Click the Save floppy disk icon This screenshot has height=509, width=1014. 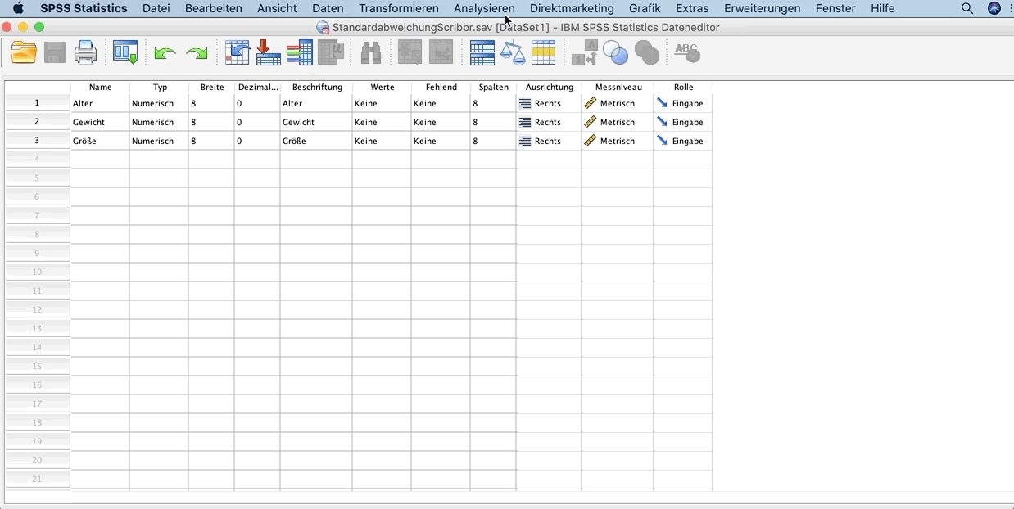click(55, 53)
